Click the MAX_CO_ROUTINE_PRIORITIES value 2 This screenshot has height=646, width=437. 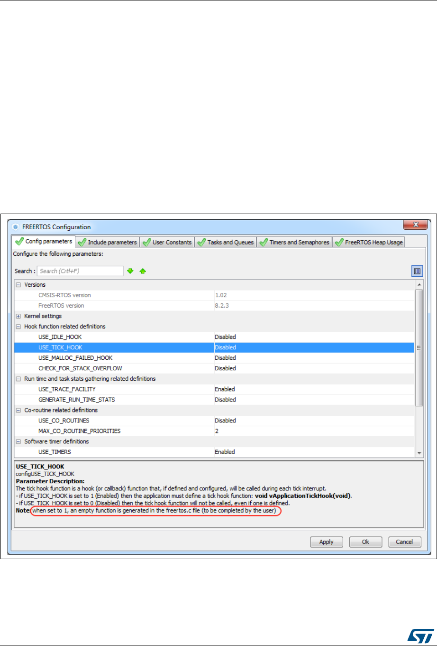(217, 431)
